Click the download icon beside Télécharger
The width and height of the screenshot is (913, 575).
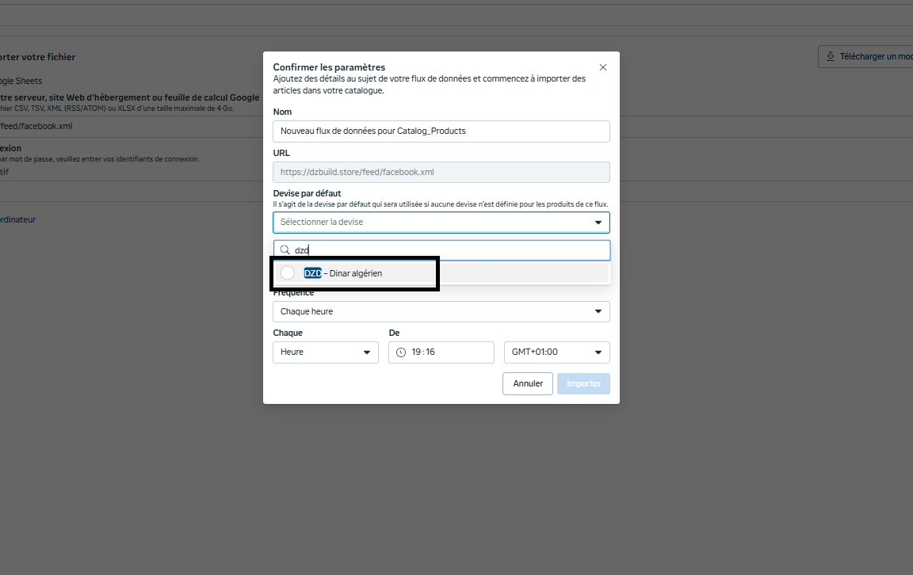[831, 56]
